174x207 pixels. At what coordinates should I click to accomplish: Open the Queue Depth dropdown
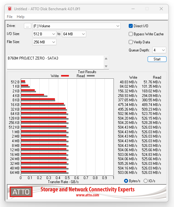pos(159,50)
